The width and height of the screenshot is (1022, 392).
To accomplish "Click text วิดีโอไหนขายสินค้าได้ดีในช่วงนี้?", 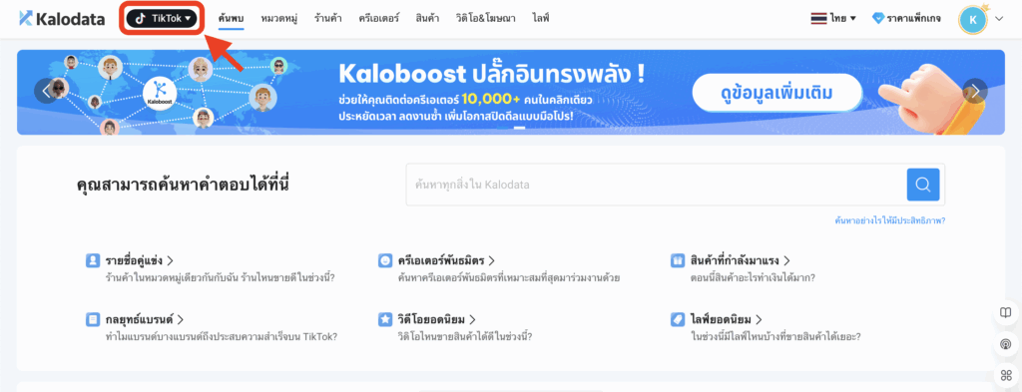I will pyautogui.click(x=465, y=337).
